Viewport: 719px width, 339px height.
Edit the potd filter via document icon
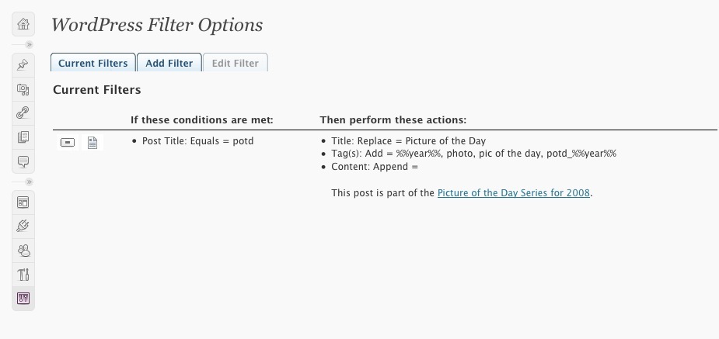[92, 142]
